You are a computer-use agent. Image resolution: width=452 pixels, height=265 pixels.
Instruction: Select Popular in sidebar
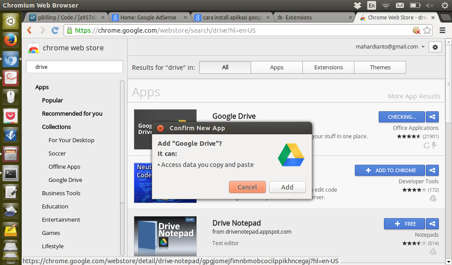tap(52, 100)
